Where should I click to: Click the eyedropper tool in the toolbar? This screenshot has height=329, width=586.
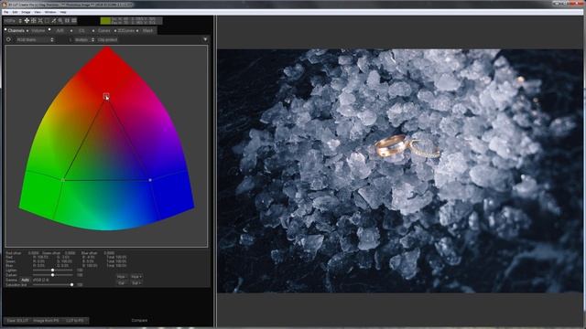54,20
